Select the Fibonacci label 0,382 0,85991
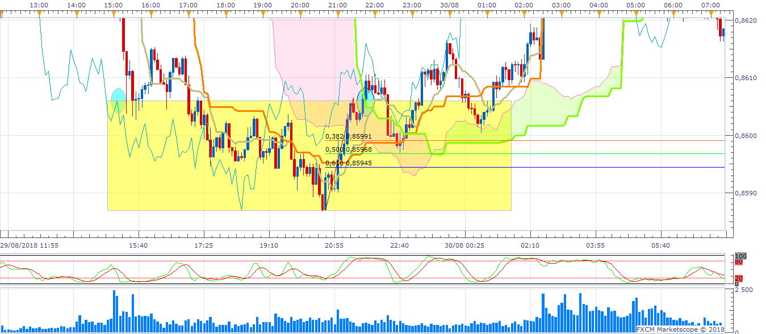This screenshot has height=334, width=766. (349, 136)
